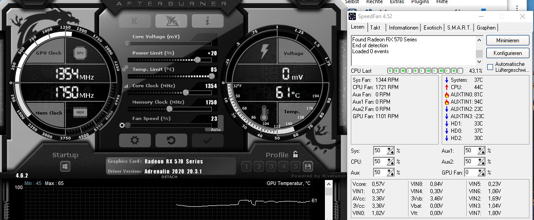Save profile with floppy disk icon
Screen dimensions: 534x220
308,166
